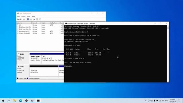
Task: Click the black Unallocated legend swatch
Action: 18,78
